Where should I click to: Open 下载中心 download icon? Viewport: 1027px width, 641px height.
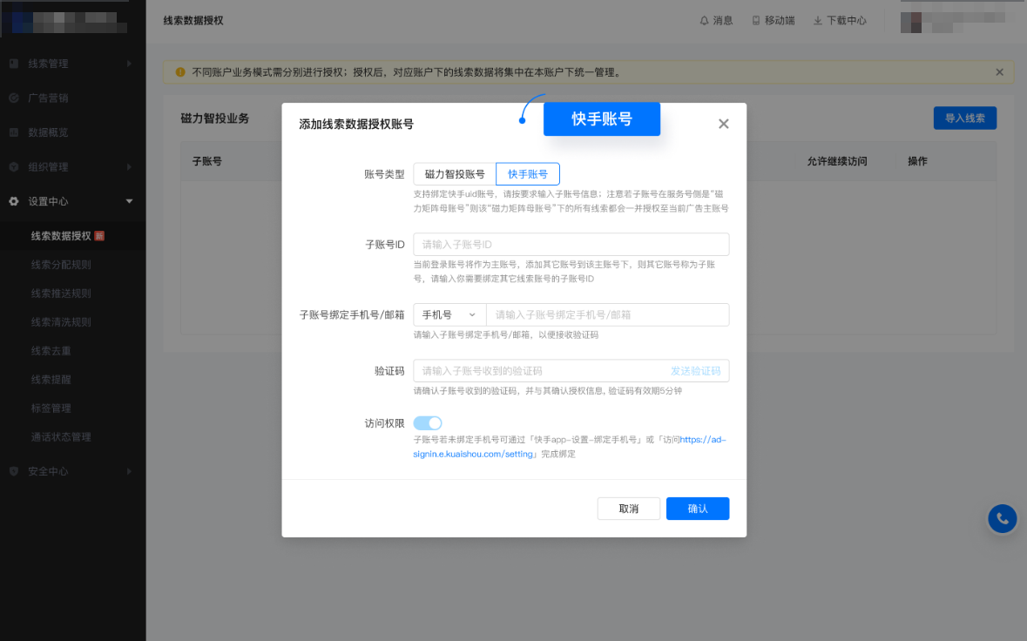point(817,20)
